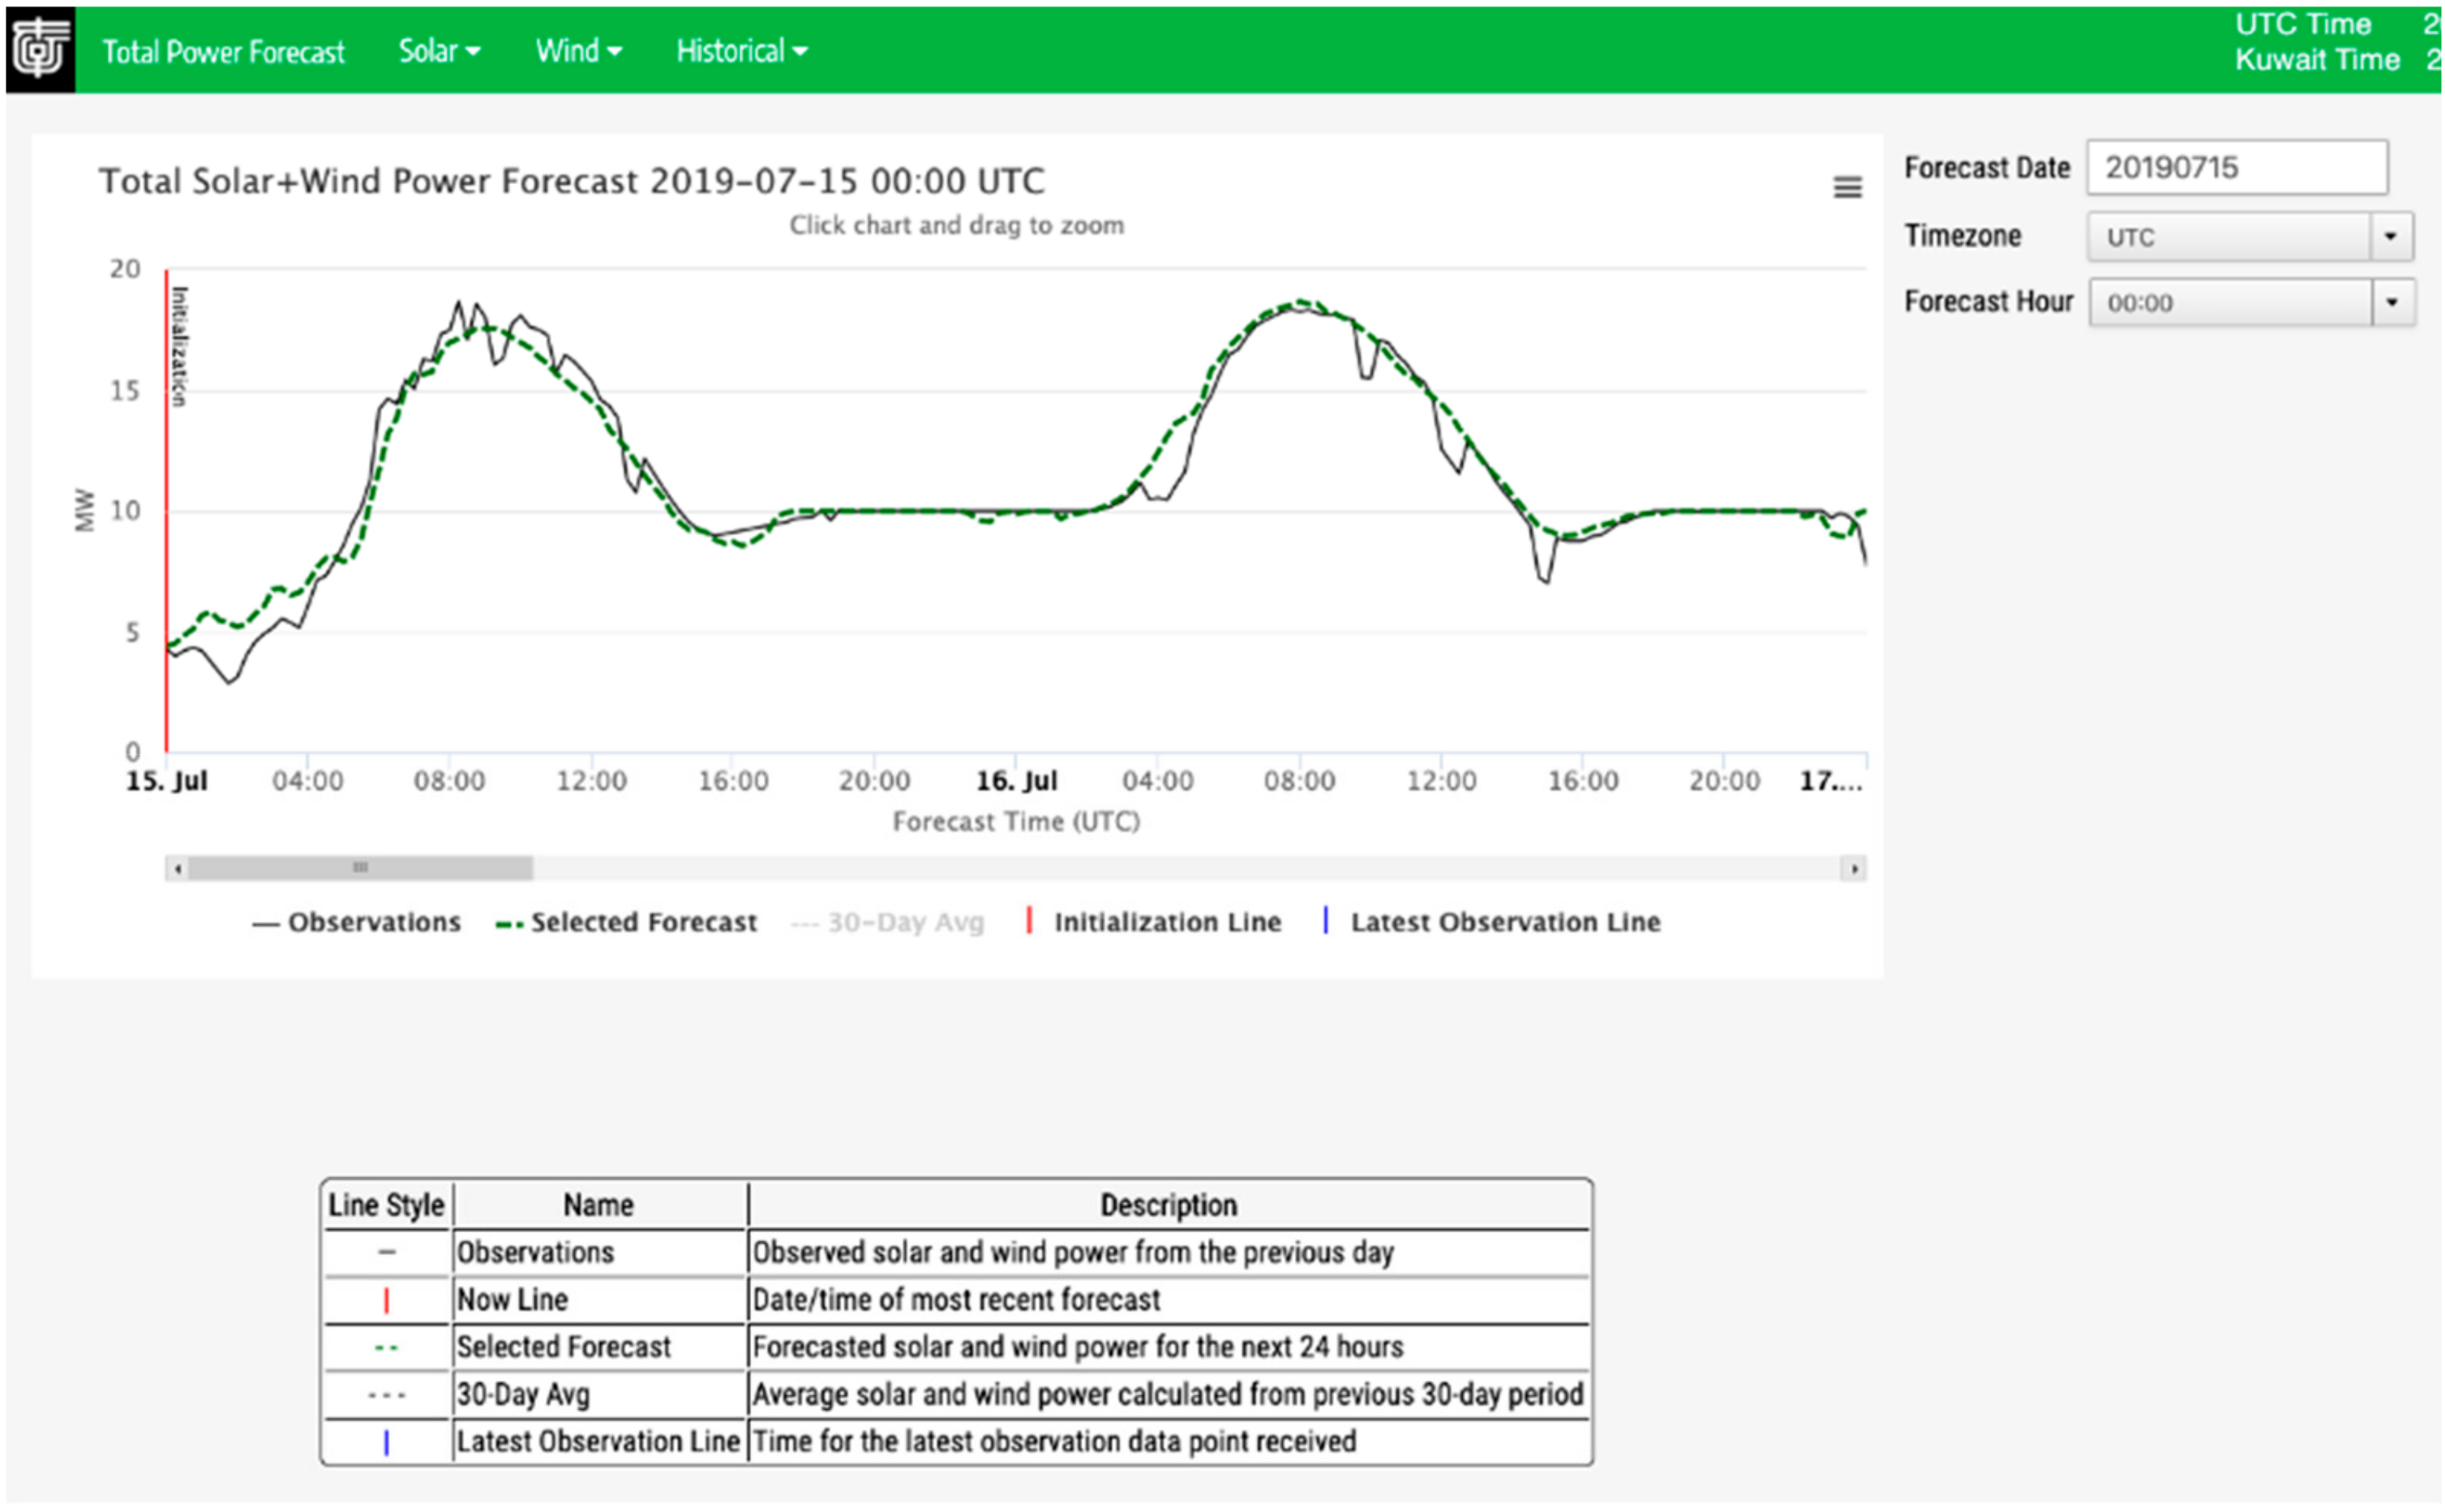Open the Wind navigation menu
This screenshot has height=1512, width=2445.
coord(578,51)
